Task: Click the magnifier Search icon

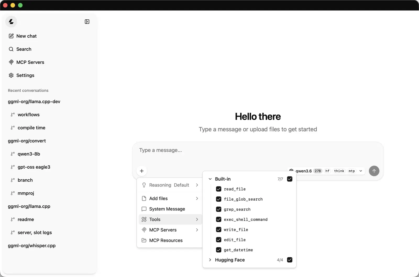Action: pyautogui.click(x=11, y=49)
